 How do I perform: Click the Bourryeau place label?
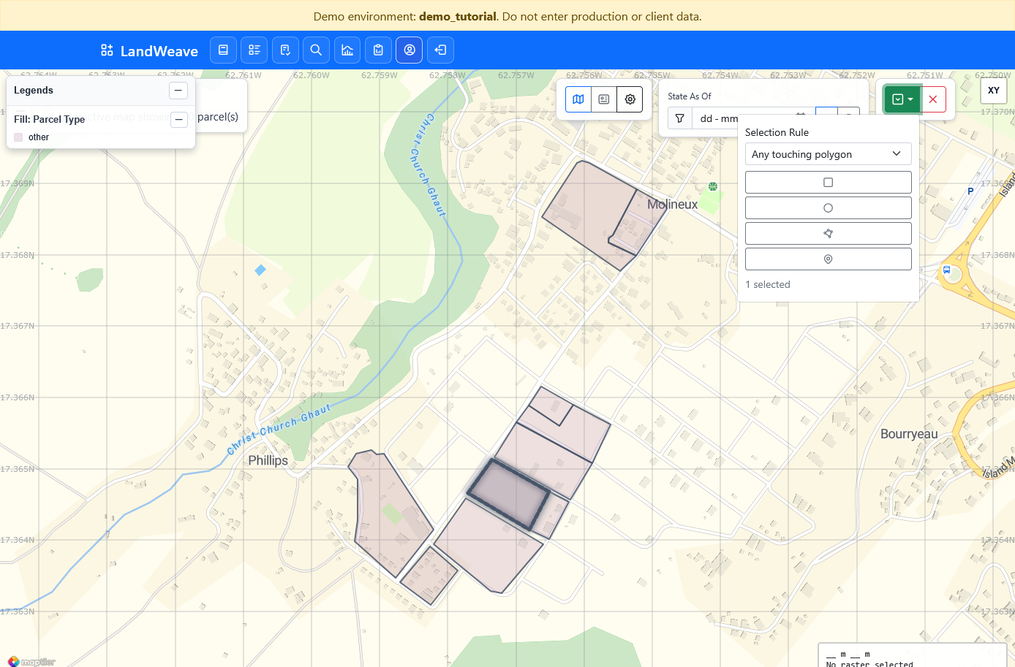pos(909,434)
